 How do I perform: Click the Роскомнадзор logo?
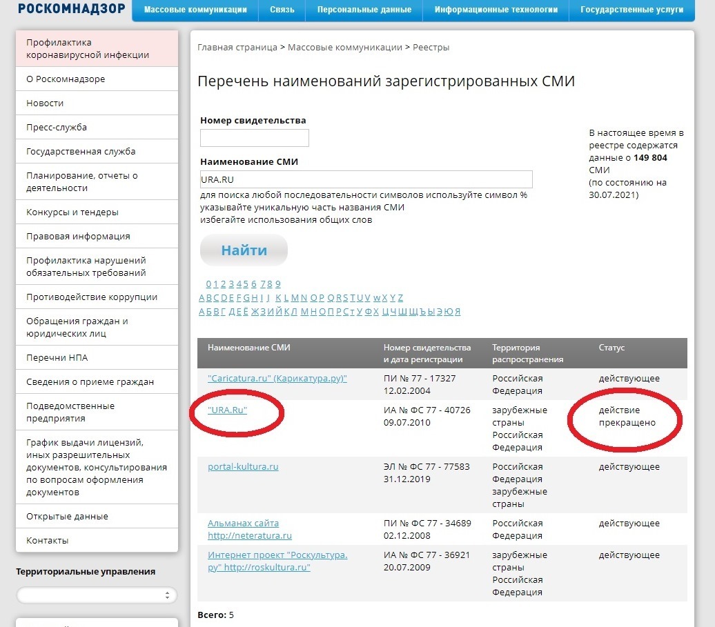72,9
